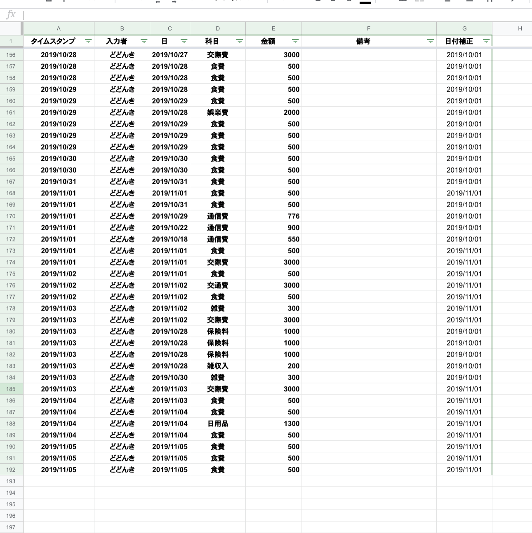Open filter dropdown for 日 column

pos(184,41)
